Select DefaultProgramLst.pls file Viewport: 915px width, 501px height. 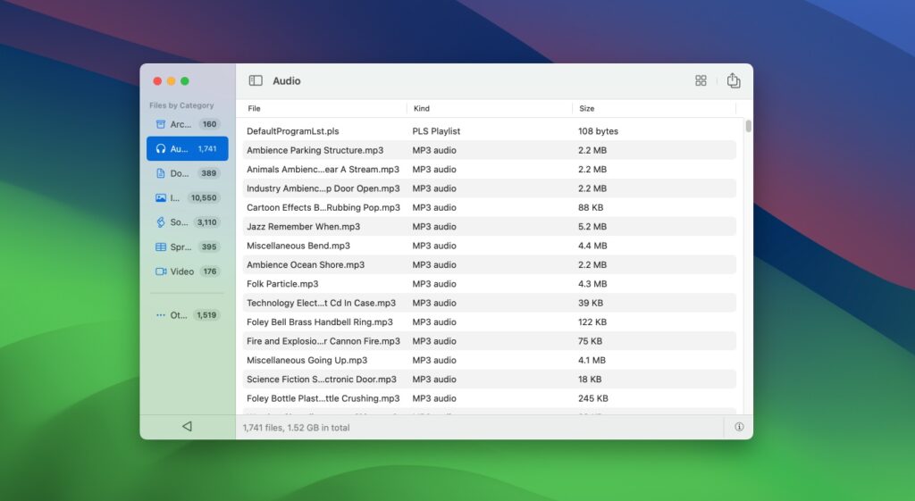(292, 131)
